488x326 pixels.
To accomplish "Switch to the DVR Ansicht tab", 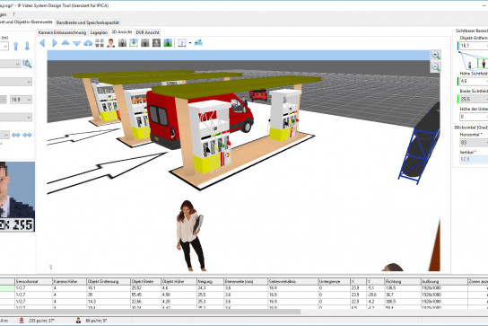I will tap(147, 32).
